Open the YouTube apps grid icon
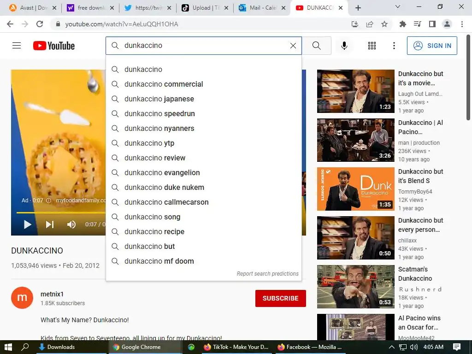The height and width of the screenshot is (354, 472). (372, 46)
